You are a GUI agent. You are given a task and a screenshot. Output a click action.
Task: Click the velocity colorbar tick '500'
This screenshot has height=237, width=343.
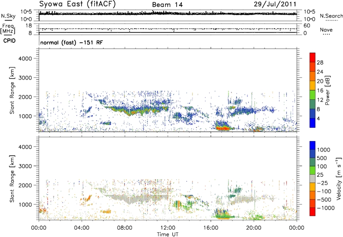(322, 158)
